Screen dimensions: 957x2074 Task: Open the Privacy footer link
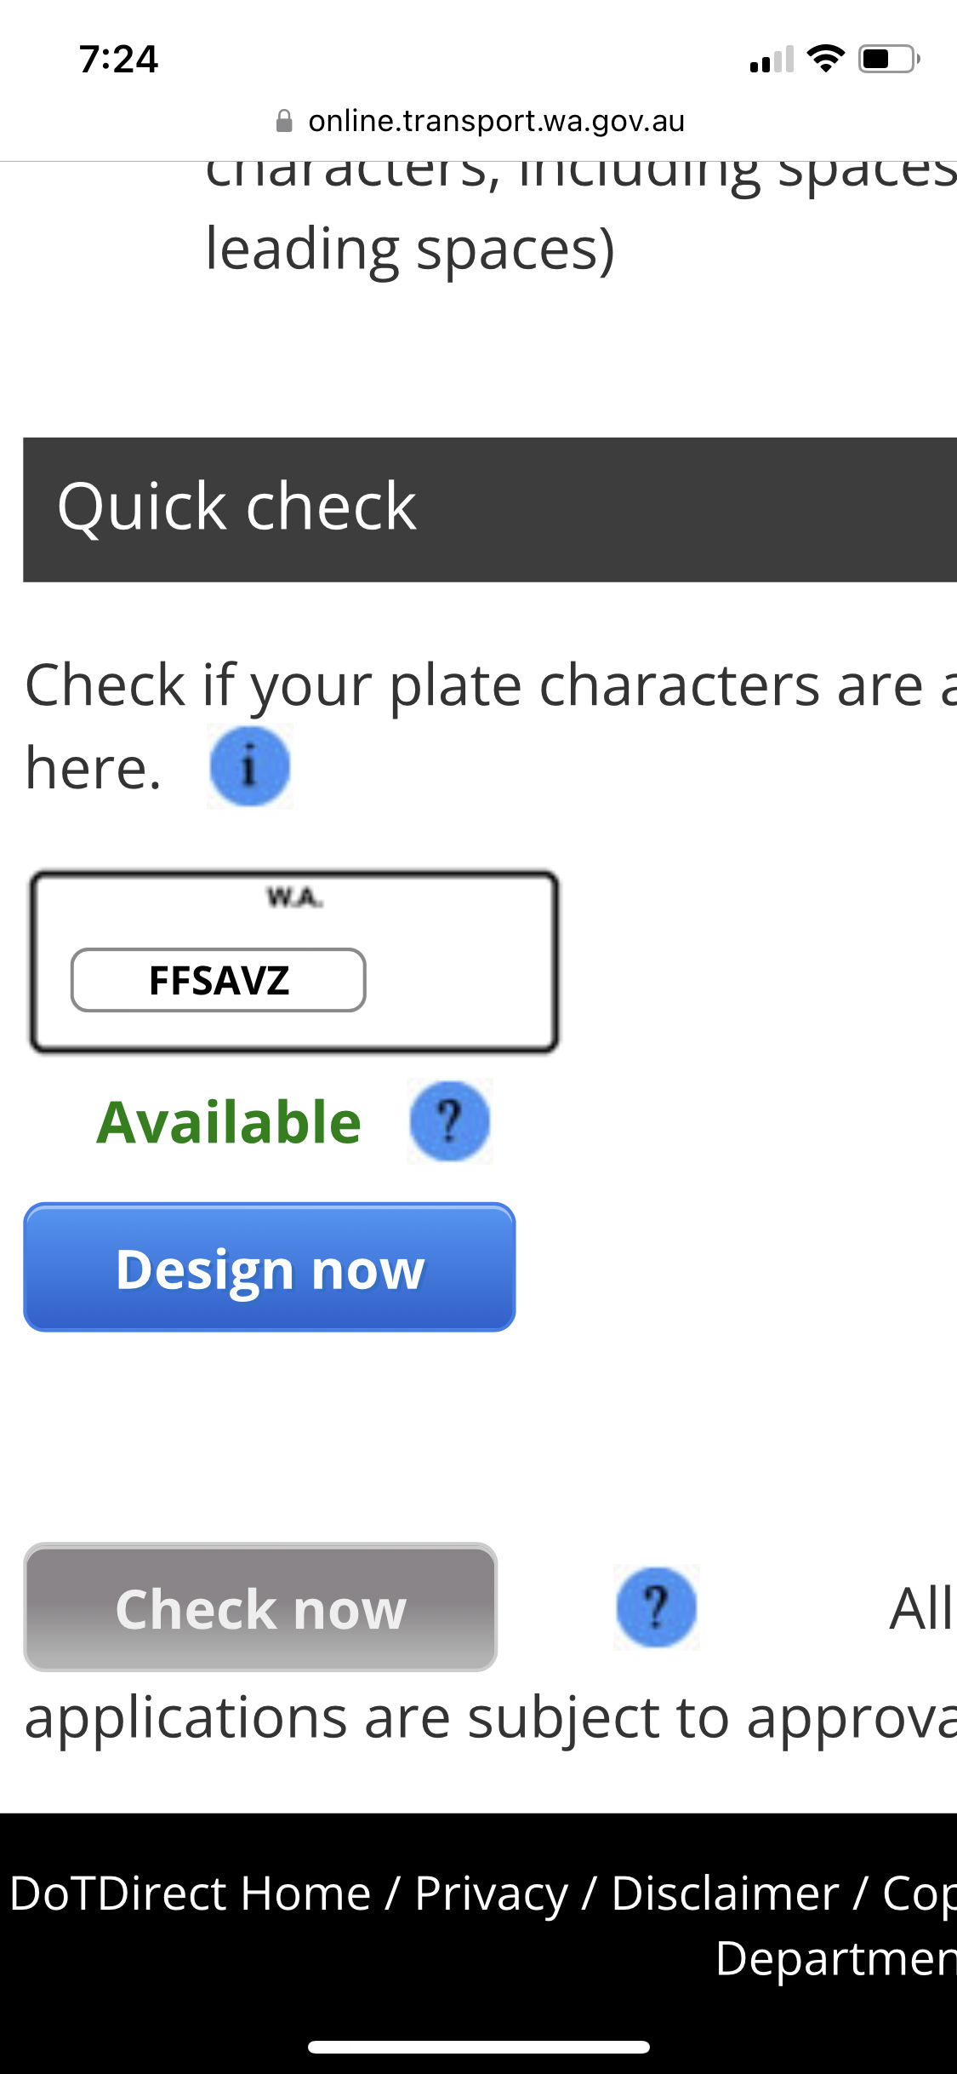pos(491,1894)
